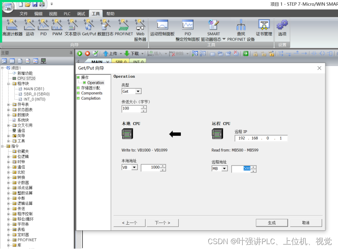Open the Motion Control Panel (运动控制面板)

coord(162,27)
